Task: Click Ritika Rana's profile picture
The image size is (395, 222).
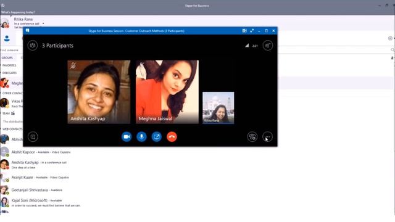Action: 5,23
